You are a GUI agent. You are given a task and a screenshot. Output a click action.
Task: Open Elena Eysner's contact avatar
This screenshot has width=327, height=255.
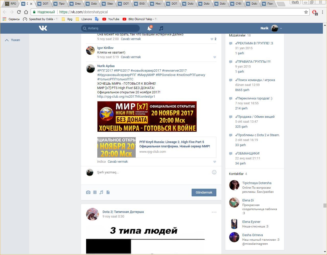pyautogui.click(x=234, y=224)
